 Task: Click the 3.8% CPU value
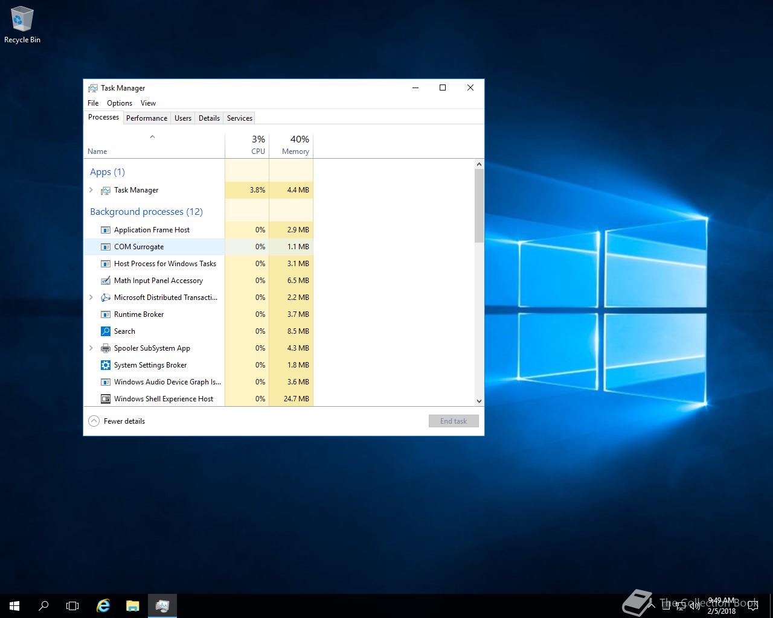tap(257, 190)
